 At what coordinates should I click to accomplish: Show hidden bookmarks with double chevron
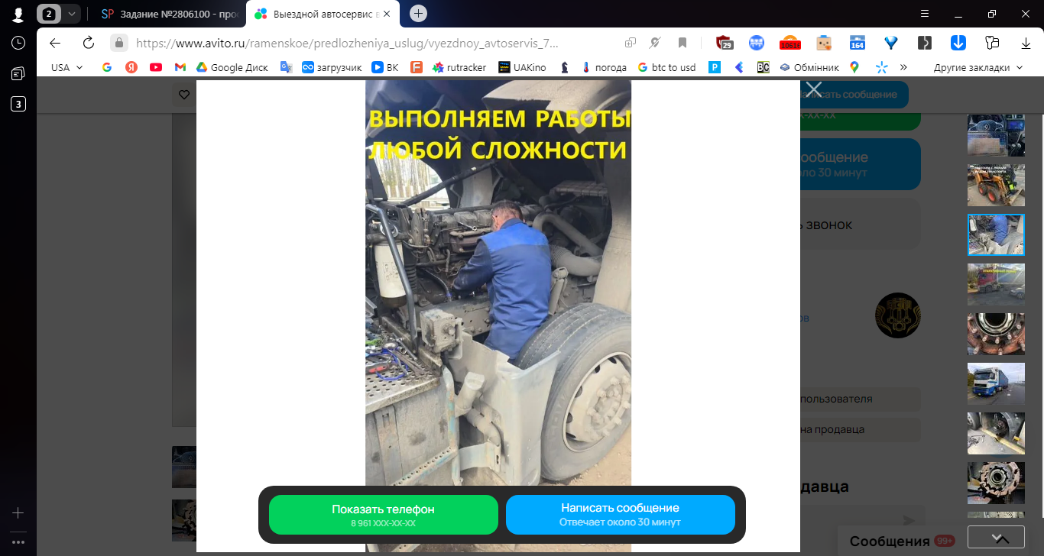[903, 67]
